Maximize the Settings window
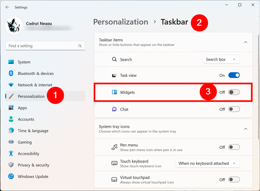Image resolution: width=260 pixels, height=191 pixels. [240, 5]
